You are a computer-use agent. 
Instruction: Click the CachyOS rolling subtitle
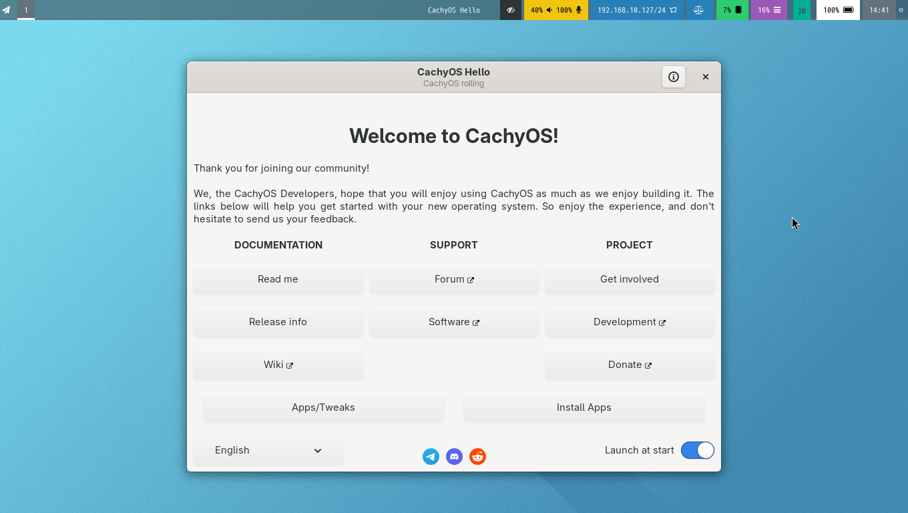click(x=454, y=83)
